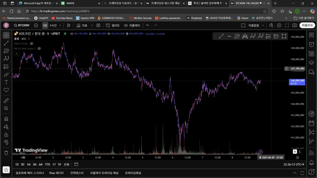Show the hidden BB 20 SMA indicator
The height and width of the screenshot is (178, 317).
point(39,49)
